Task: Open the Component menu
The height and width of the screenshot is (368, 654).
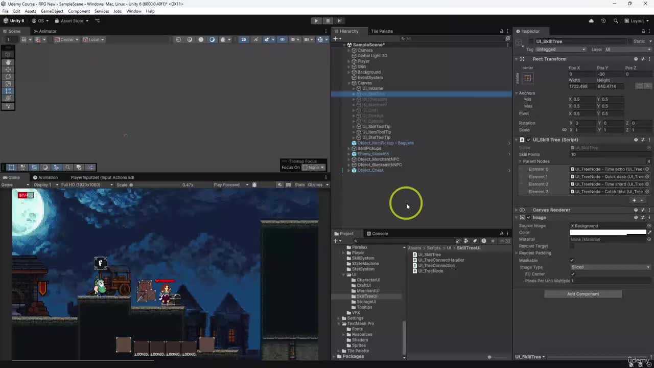Action: 79,11
